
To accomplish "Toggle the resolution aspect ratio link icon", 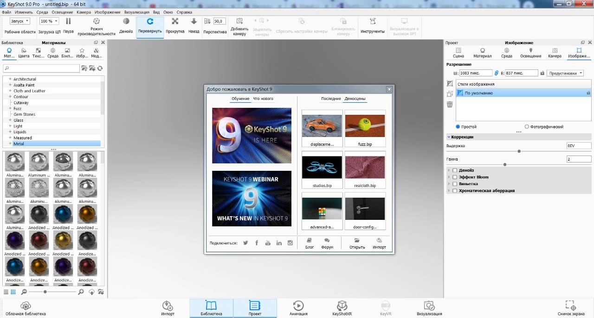I will (x=496, y=73).
